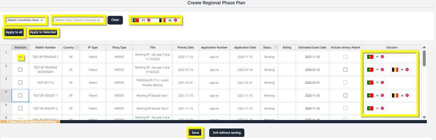This screenshot has height=140, width=436.
Task: Click Portugal flag in row number 1 decision
Action: click(x=370, y=57)
